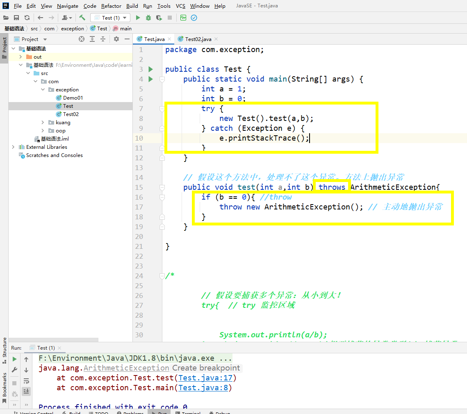Open the Refactor menu
467x414 pixels.
pos(111,6)
